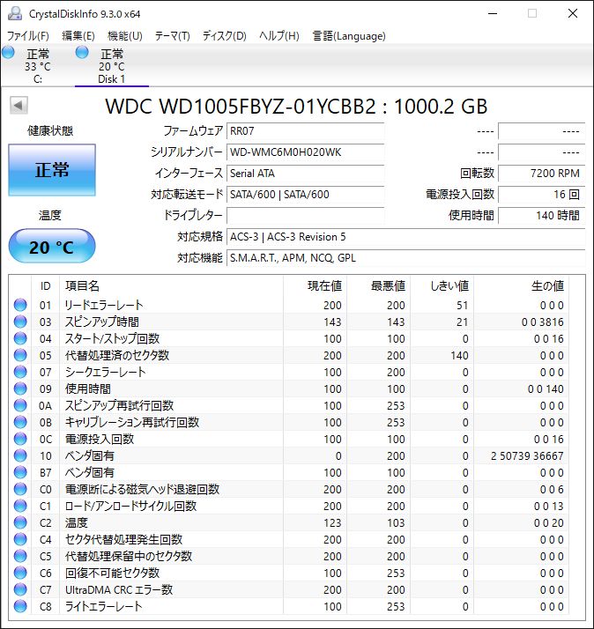Image resolution: width=594 pixels, height=629 pixels.
Task: Click the drive title WDC WD1005FBYZ-01YCBB2
Action: click(x=241, y=107)
